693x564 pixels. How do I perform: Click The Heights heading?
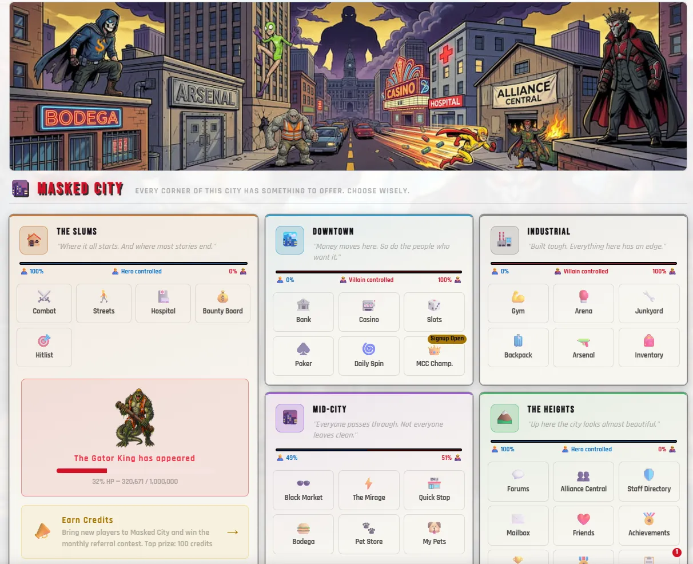click(x=551, y=410)
